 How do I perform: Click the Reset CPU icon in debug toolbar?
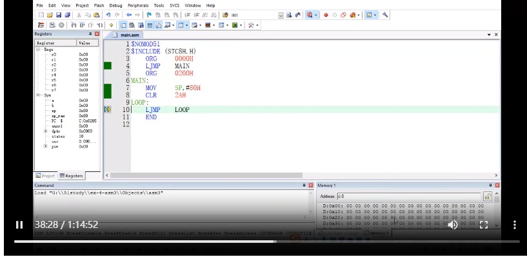click(41, 25)
